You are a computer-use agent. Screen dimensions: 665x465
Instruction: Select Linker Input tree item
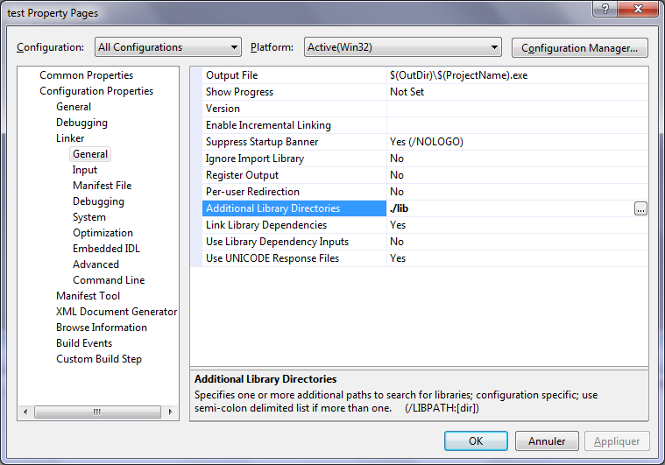[x=85, y=170]
